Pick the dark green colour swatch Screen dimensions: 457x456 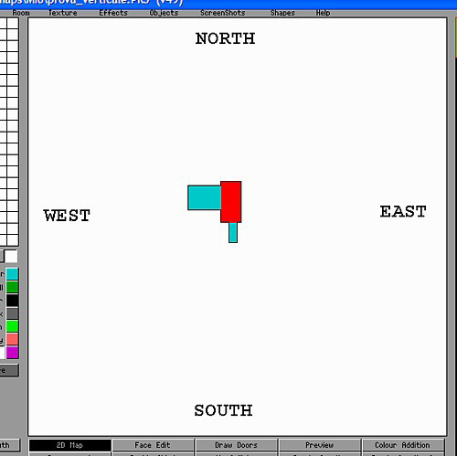[x=12, y=287]
